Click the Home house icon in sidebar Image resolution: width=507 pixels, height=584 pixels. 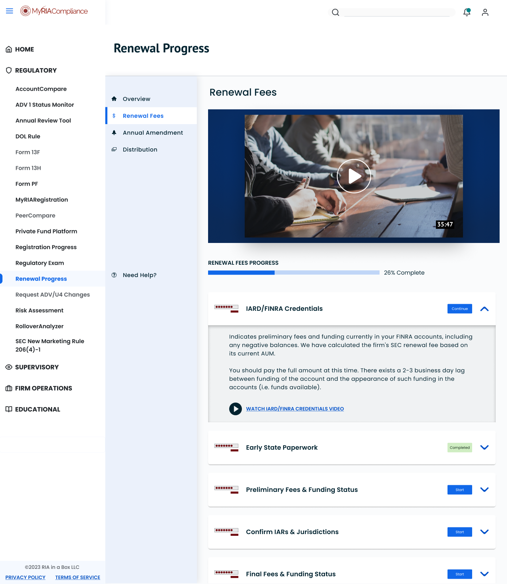(x=9, y=50)
